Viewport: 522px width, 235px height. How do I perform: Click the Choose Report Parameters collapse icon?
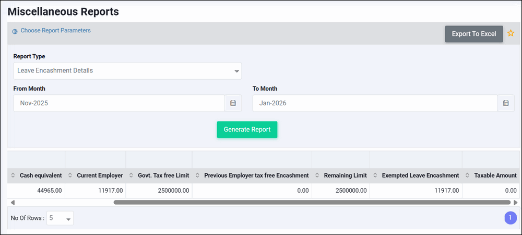pyautogui.click(x=15, y=31)
